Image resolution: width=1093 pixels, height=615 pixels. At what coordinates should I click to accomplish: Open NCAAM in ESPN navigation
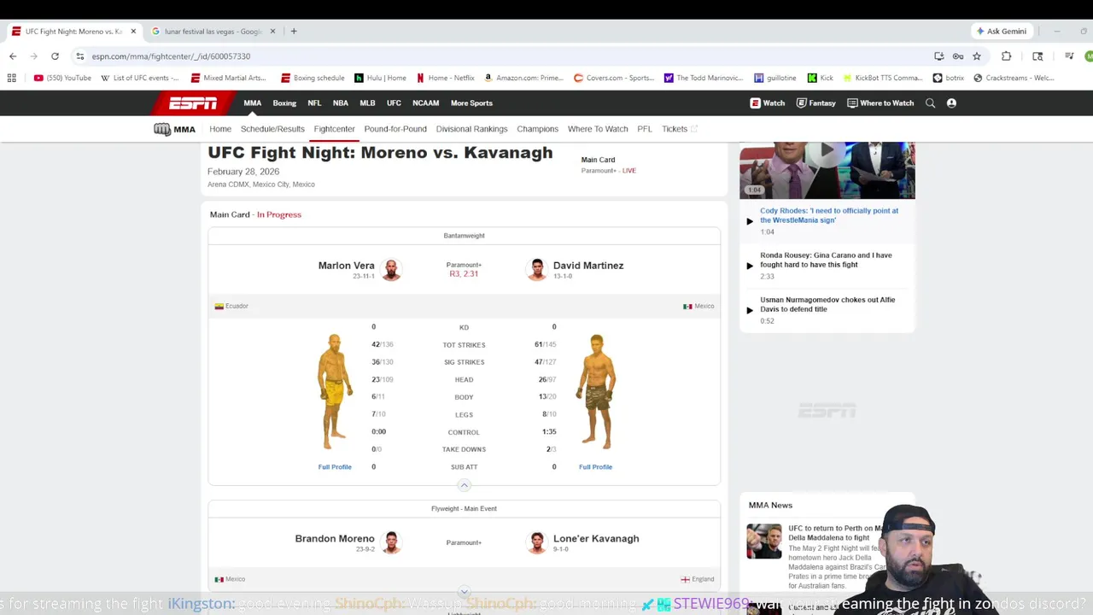click(425, 103)
